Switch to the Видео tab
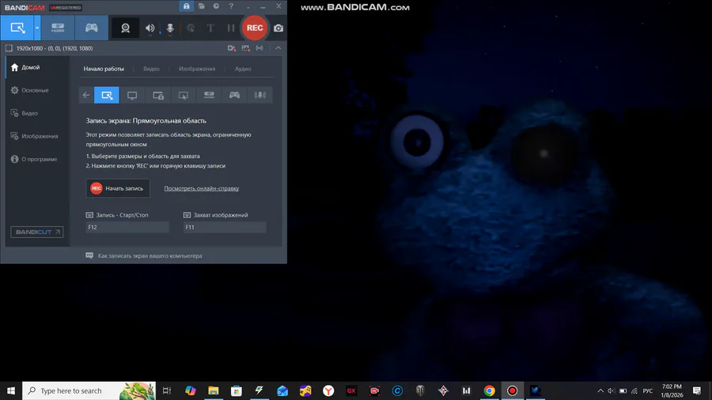712x400 pixels. pyautogui.click(x=151, y=69)
